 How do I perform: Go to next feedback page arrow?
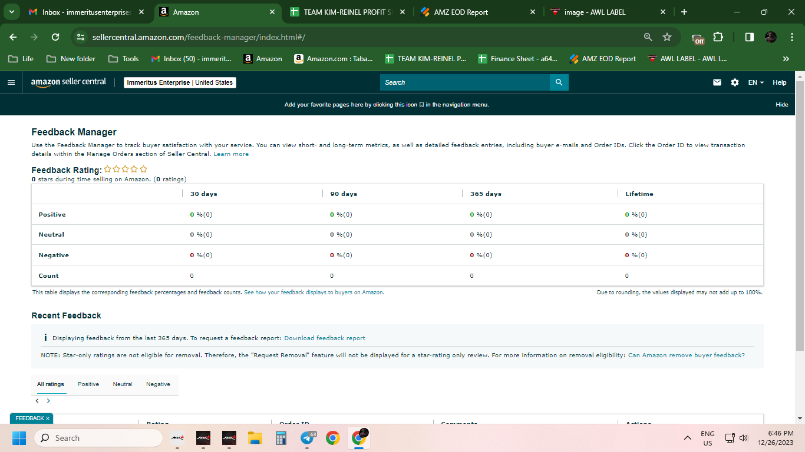tap(48, 401)
